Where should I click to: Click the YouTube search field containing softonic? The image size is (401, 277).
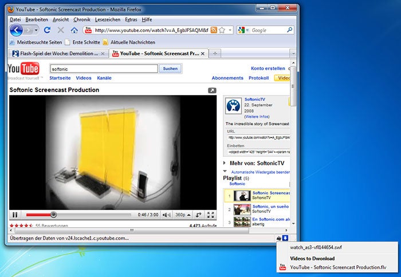[x=103, y=69]
